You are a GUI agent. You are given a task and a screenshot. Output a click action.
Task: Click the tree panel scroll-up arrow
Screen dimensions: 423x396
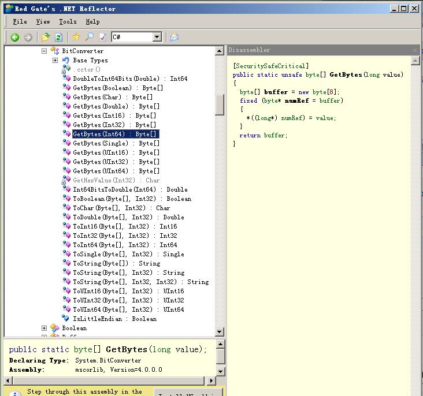pyautogui.click(x=220, y=51)
